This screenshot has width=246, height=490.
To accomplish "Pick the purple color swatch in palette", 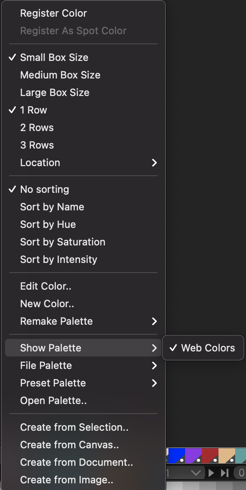I will coord(193,456).
